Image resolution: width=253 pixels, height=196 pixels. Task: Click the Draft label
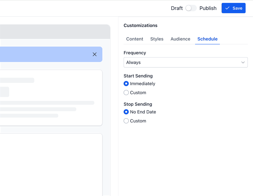177,8
